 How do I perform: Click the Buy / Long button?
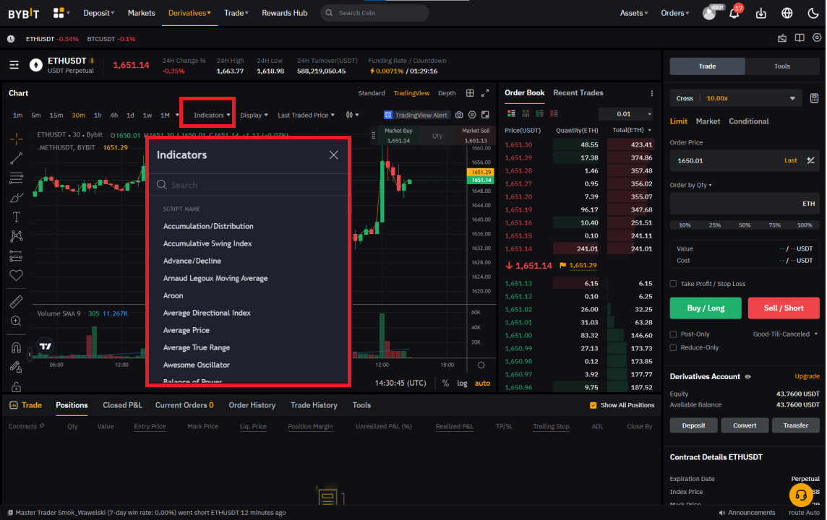click(706, 308)
